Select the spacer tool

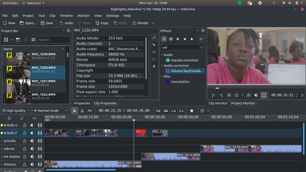pyautogui.click(x=90, y=111)
